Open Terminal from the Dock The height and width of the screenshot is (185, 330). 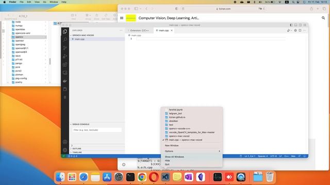pyautogui.click(x=130, y=177)
